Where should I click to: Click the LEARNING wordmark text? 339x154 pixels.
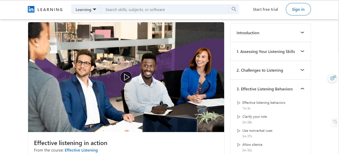[x=50, y=10]
